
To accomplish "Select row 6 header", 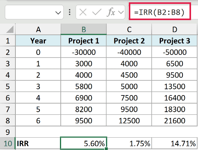I will pos(8,98).
